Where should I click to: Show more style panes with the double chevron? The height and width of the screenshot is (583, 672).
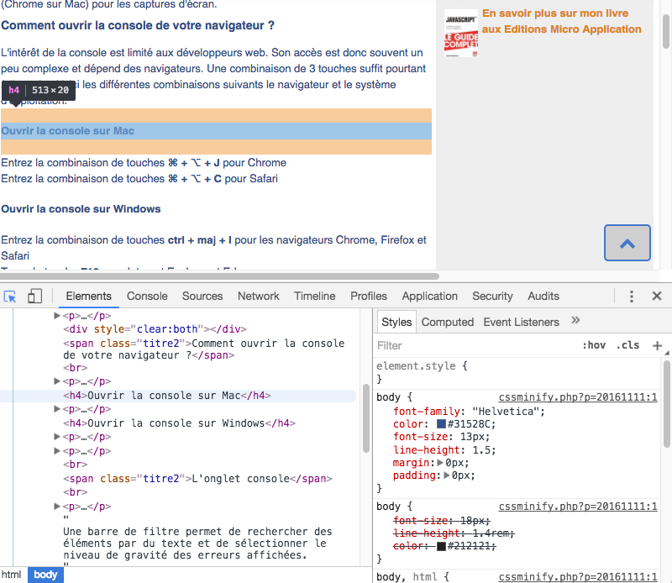point(575,320)
